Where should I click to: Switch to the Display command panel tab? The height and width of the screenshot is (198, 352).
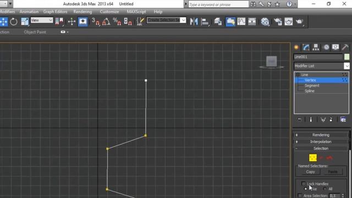click(335, 47)
